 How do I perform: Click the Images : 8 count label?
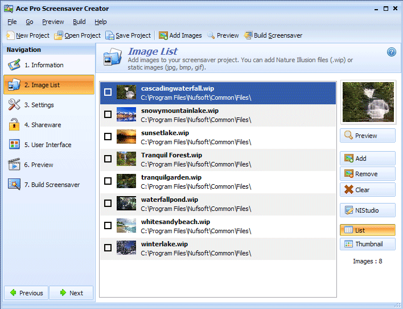(368, 261)
